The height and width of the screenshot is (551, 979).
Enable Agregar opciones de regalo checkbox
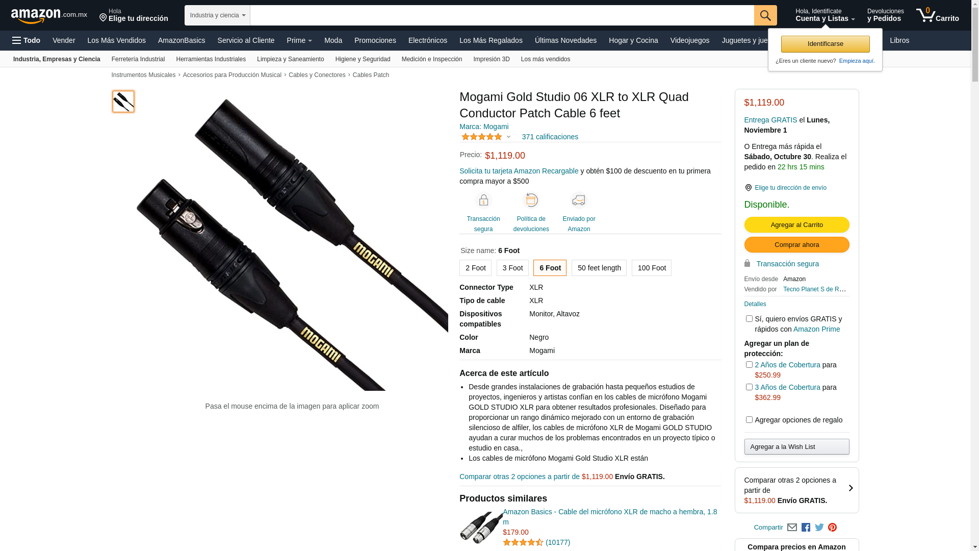749,420
